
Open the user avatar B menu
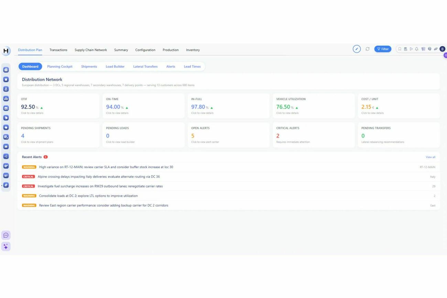(443, 49)
